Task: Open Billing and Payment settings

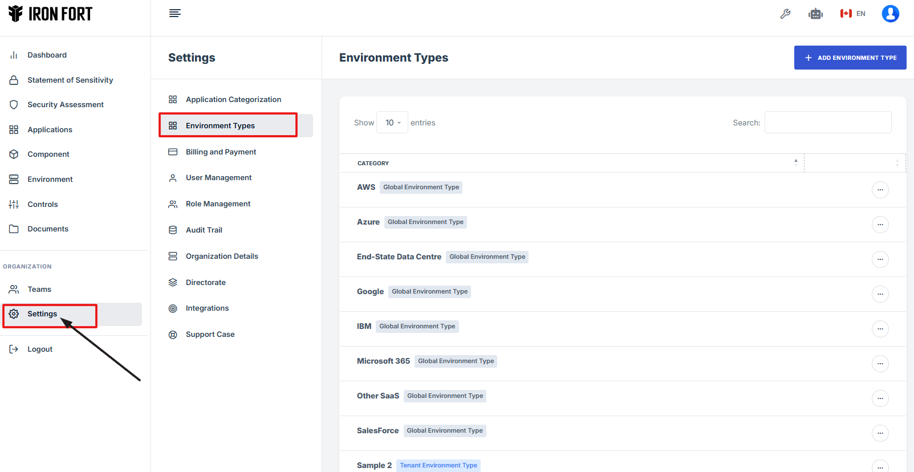Action: (x=221, y=152)
